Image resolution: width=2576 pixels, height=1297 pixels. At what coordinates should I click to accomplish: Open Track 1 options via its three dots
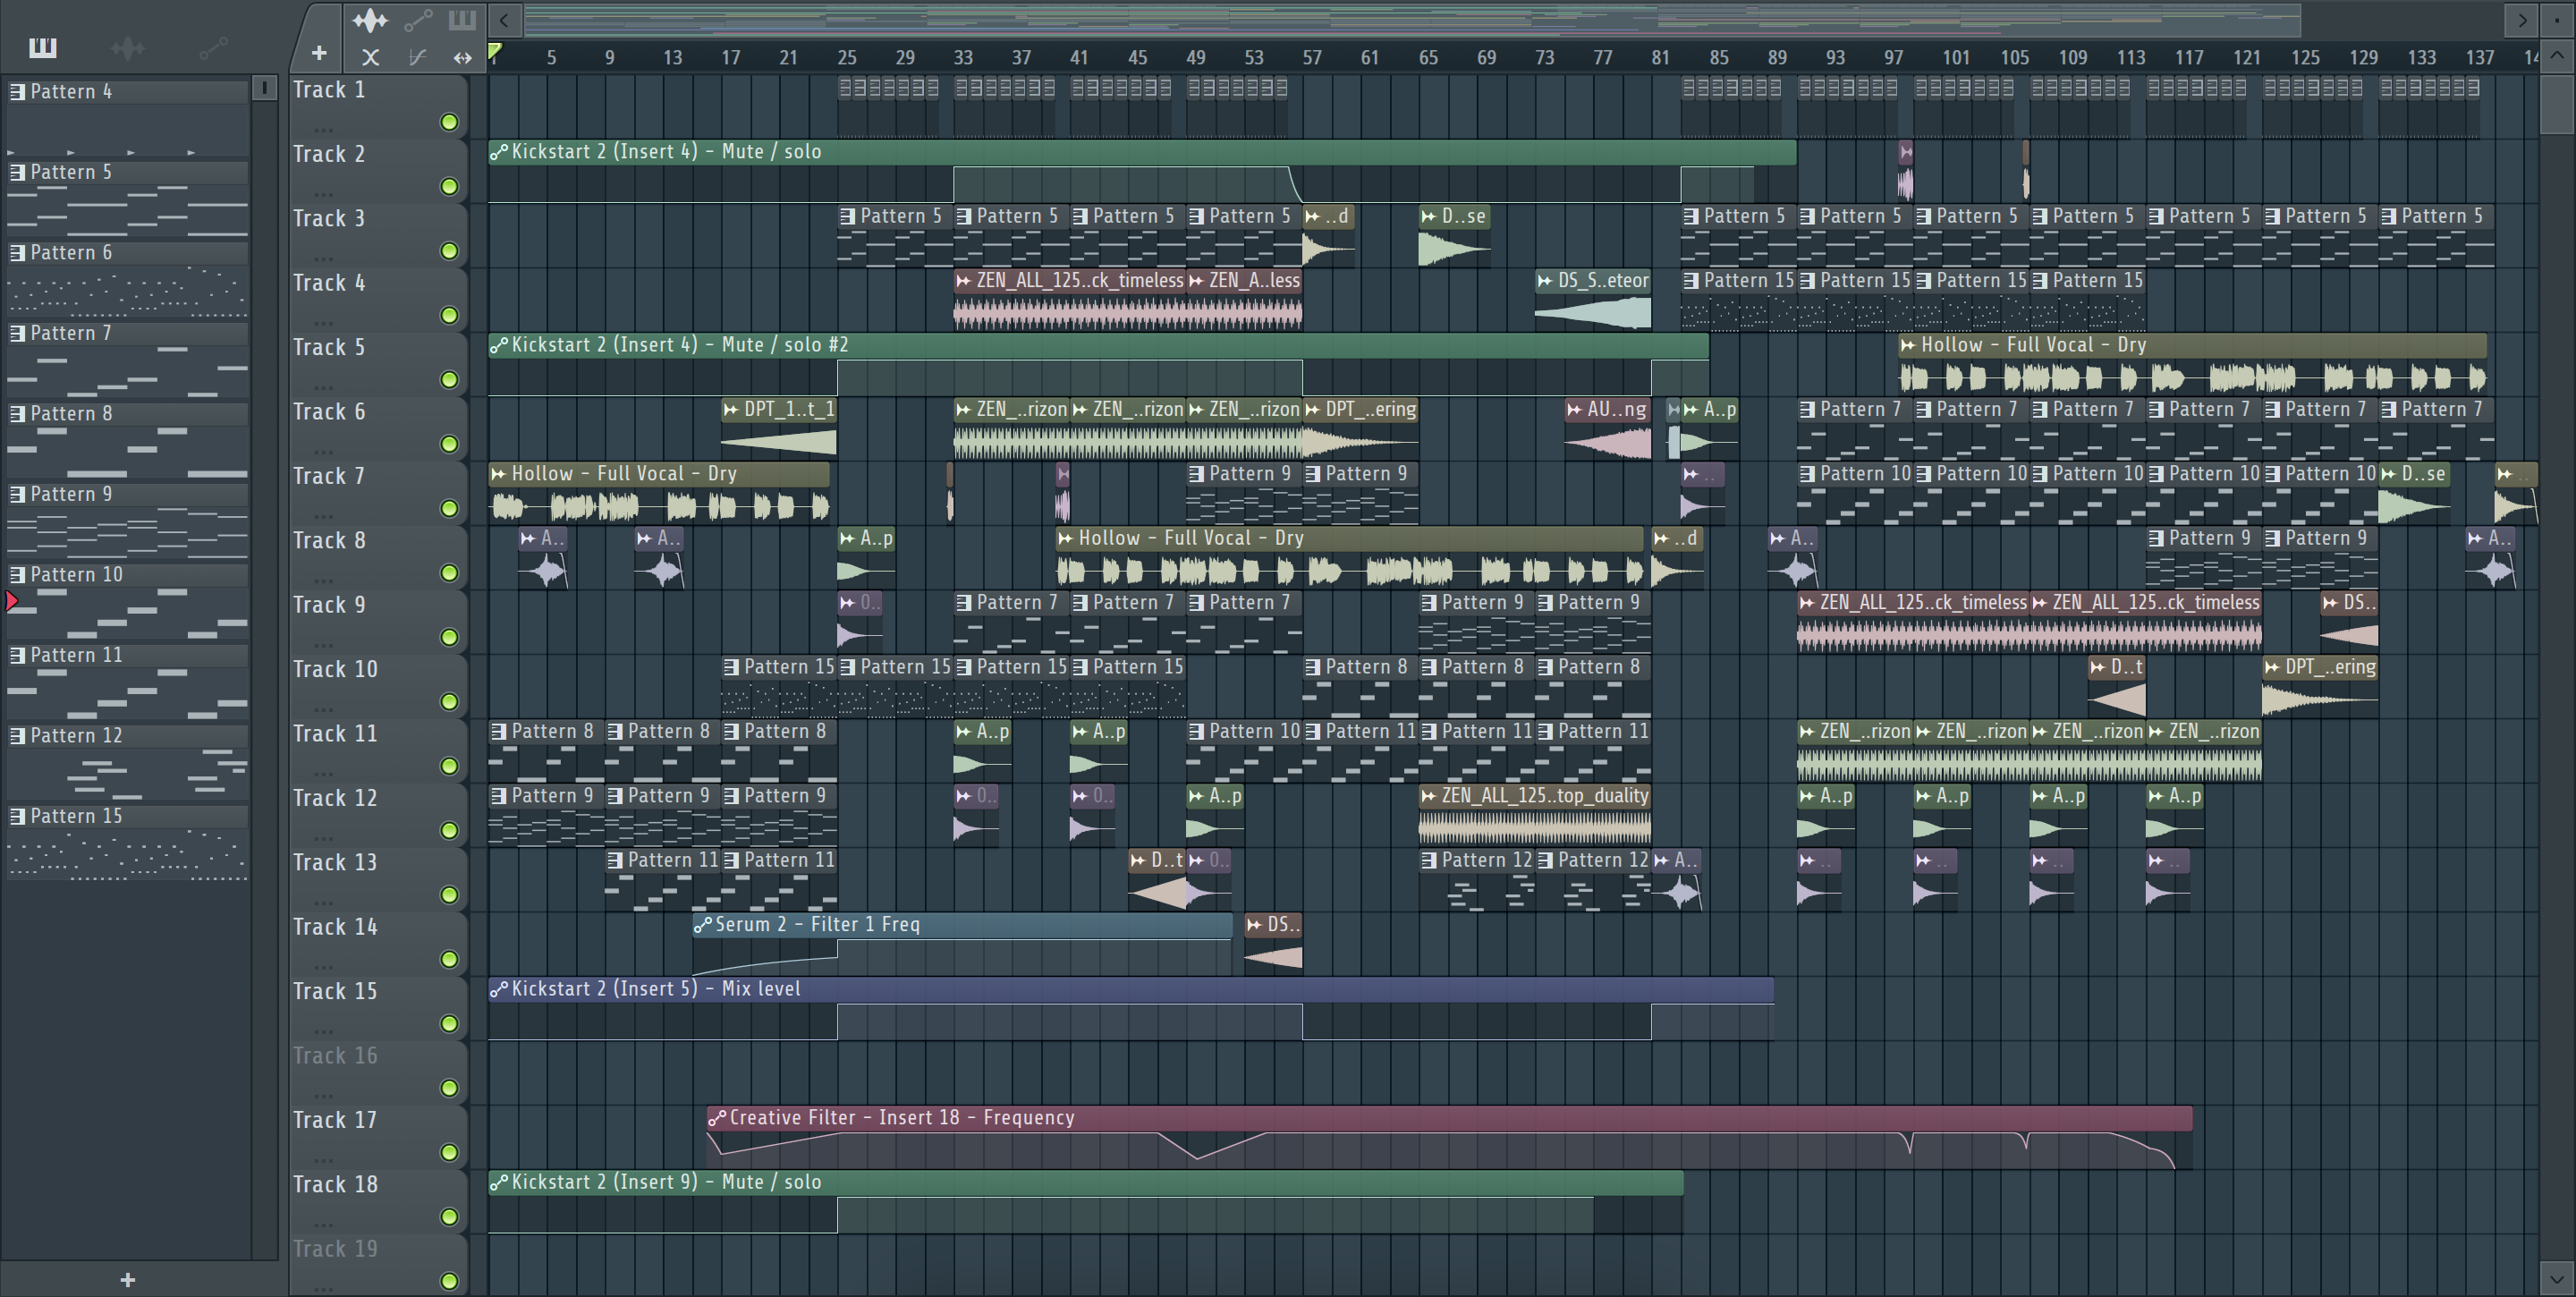323,129
